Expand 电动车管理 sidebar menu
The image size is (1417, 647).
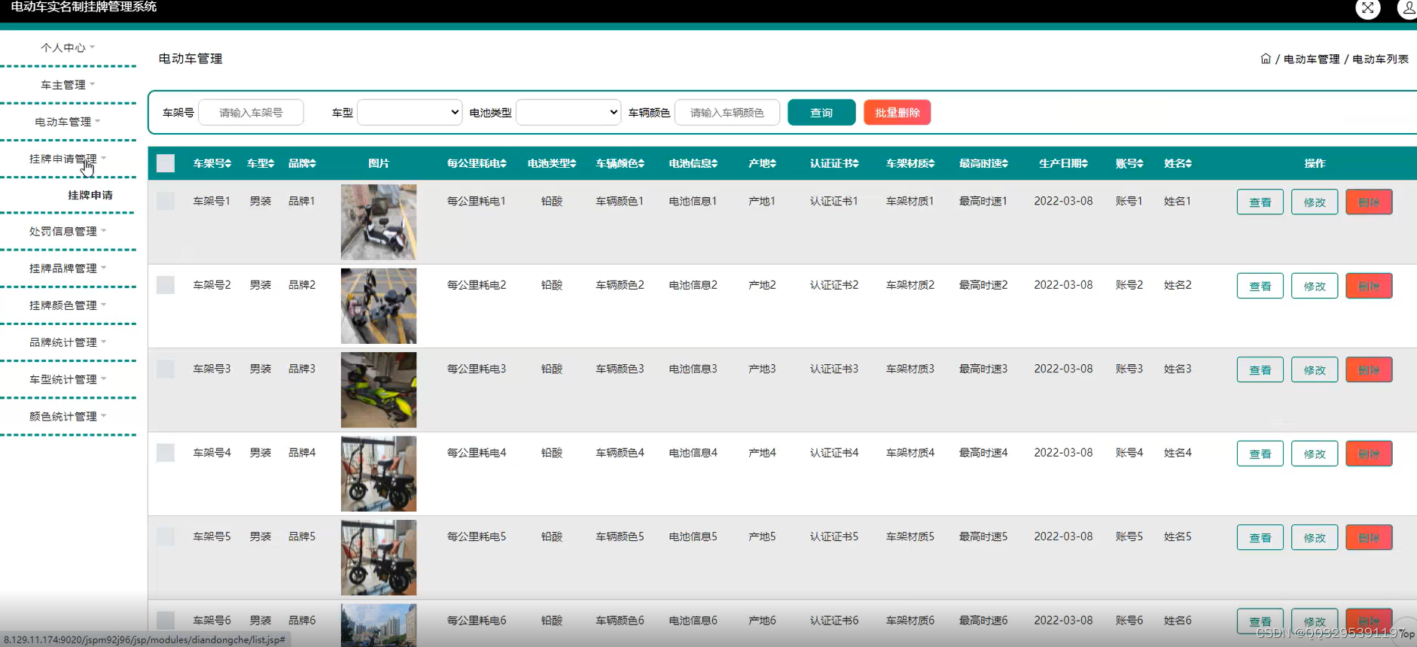[x=68, y=121]
